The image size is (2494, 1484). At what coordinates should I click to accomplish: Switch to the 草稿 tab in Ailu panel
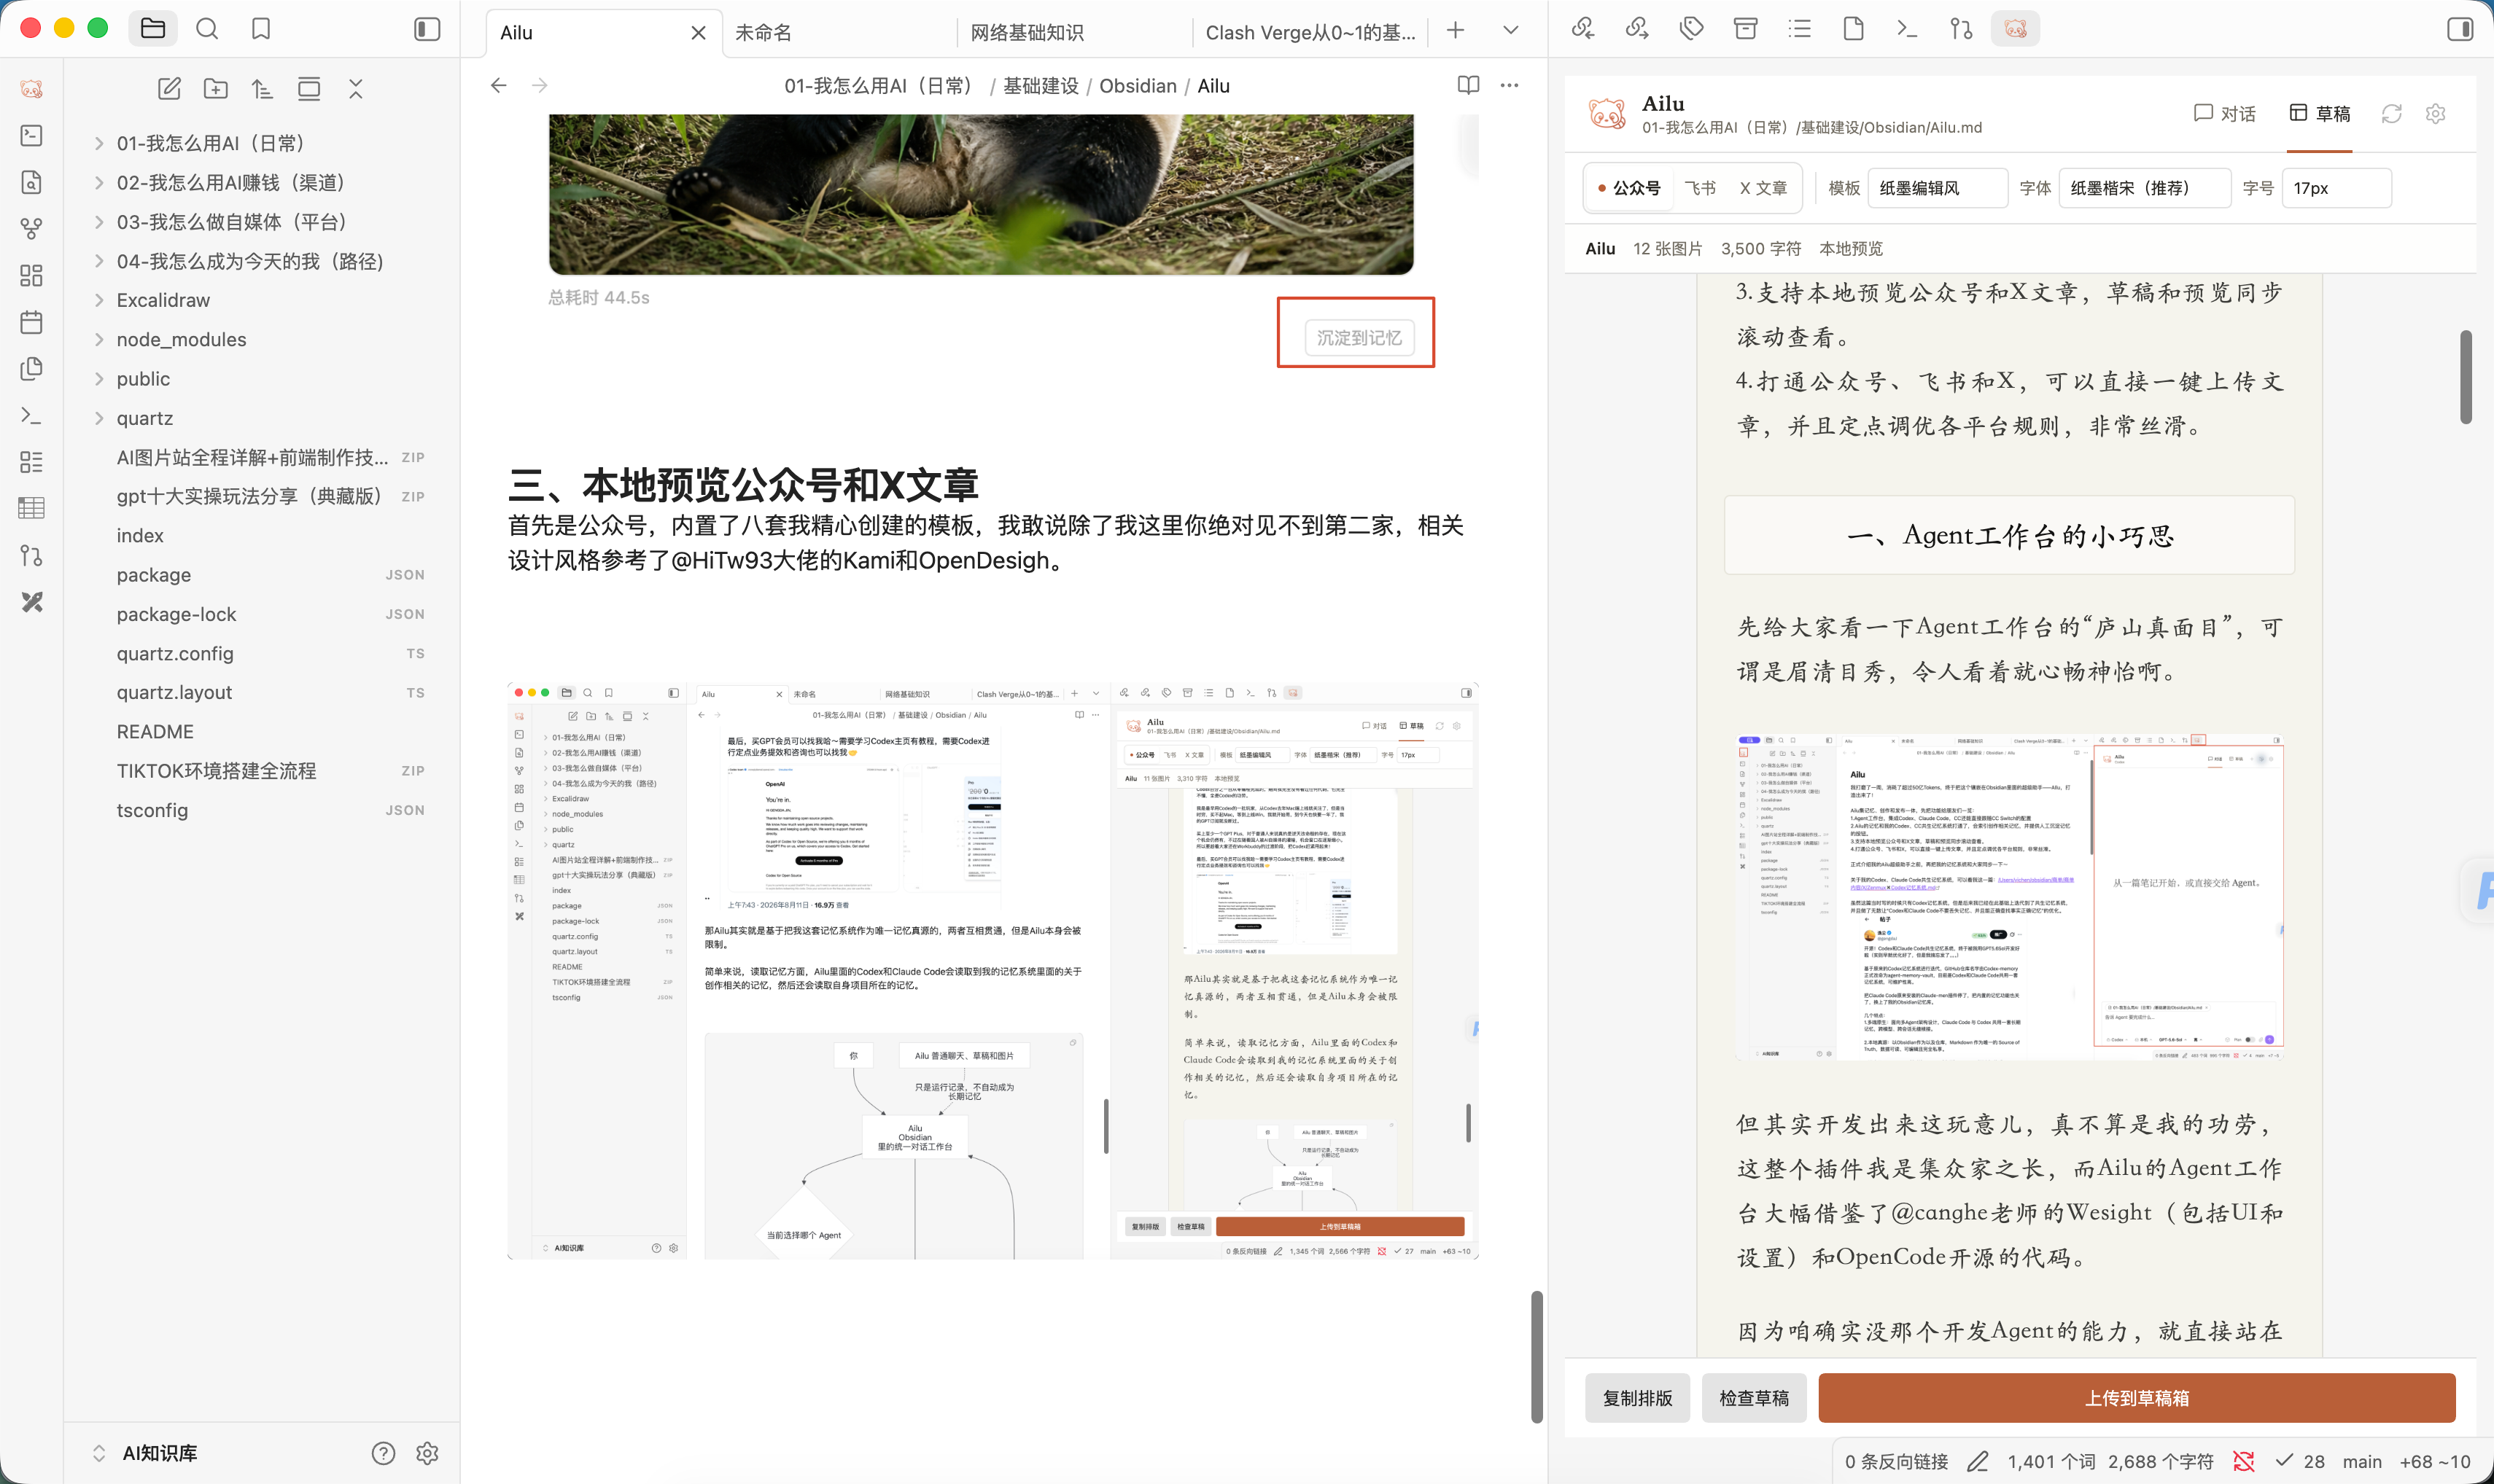coord(2320,114)
